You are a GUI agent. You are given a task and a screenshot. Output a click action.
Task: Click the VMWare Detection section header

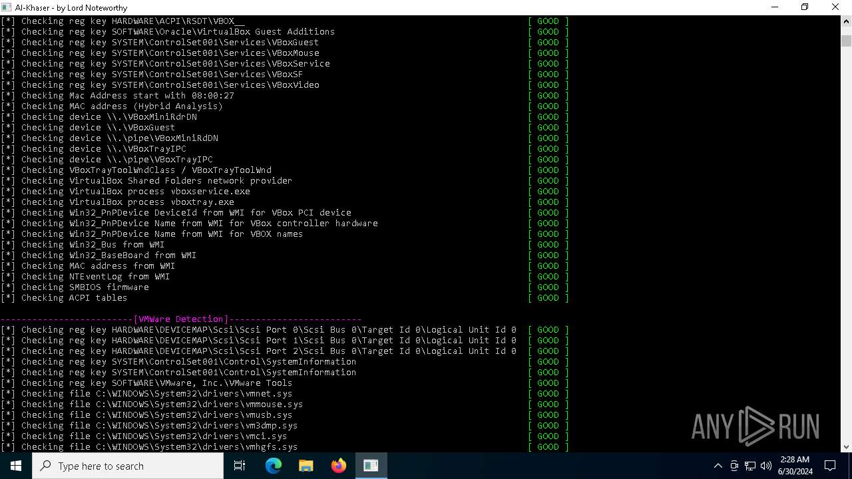coord(181,319)
